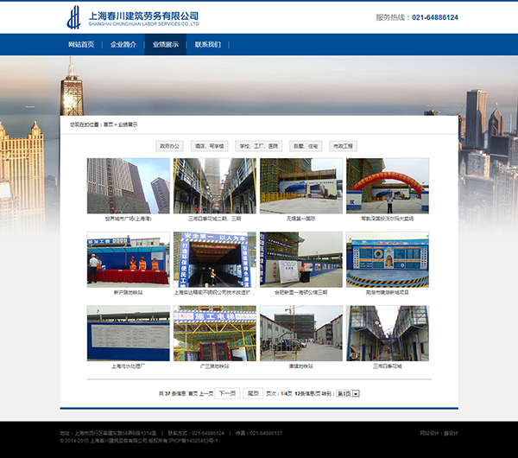Open the 无锡第一国际 project thumbnail
The image size is (518, 458).
tap(300, 186)
